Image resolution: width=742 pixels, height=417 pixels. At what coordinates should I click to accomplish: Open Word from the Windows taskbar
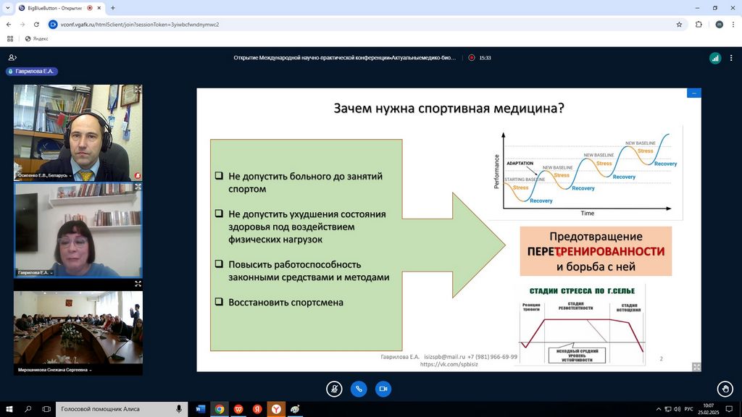click(200, 409)
